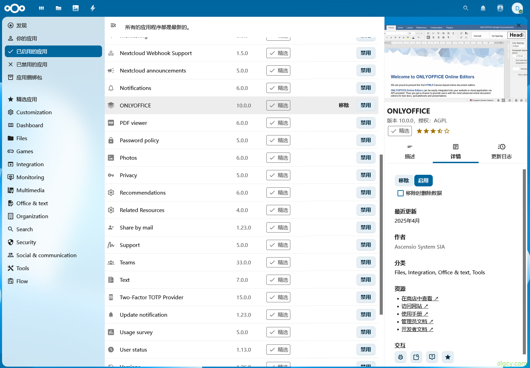Click the request feature icon under 交互

pyautogui.click(x=416, y=357)
